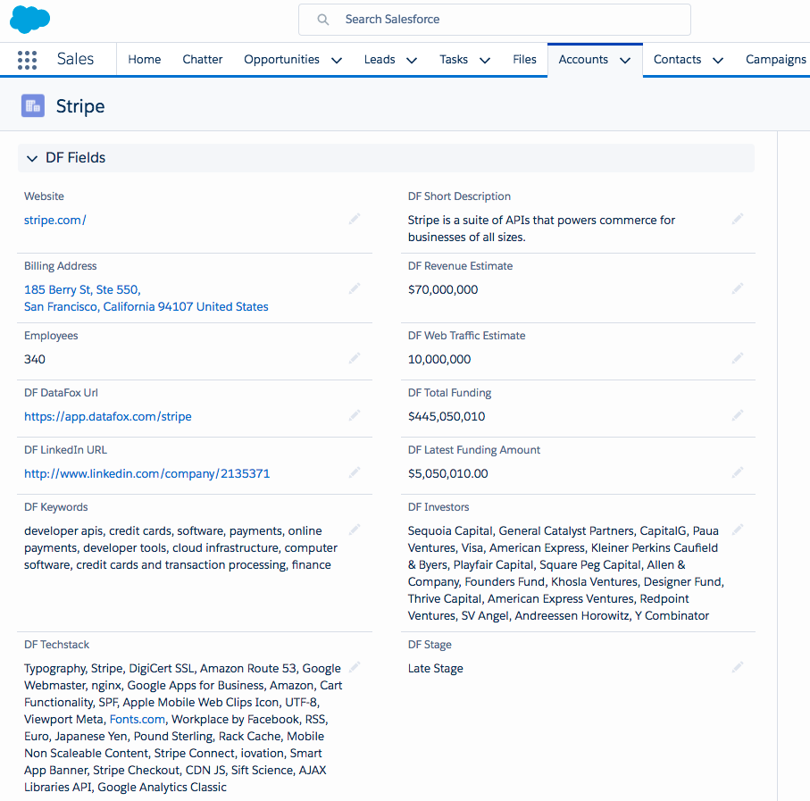Screen dimensions: 810x801
Task: Edit the DF Revenue Estimate field
Action: (737, 288)
